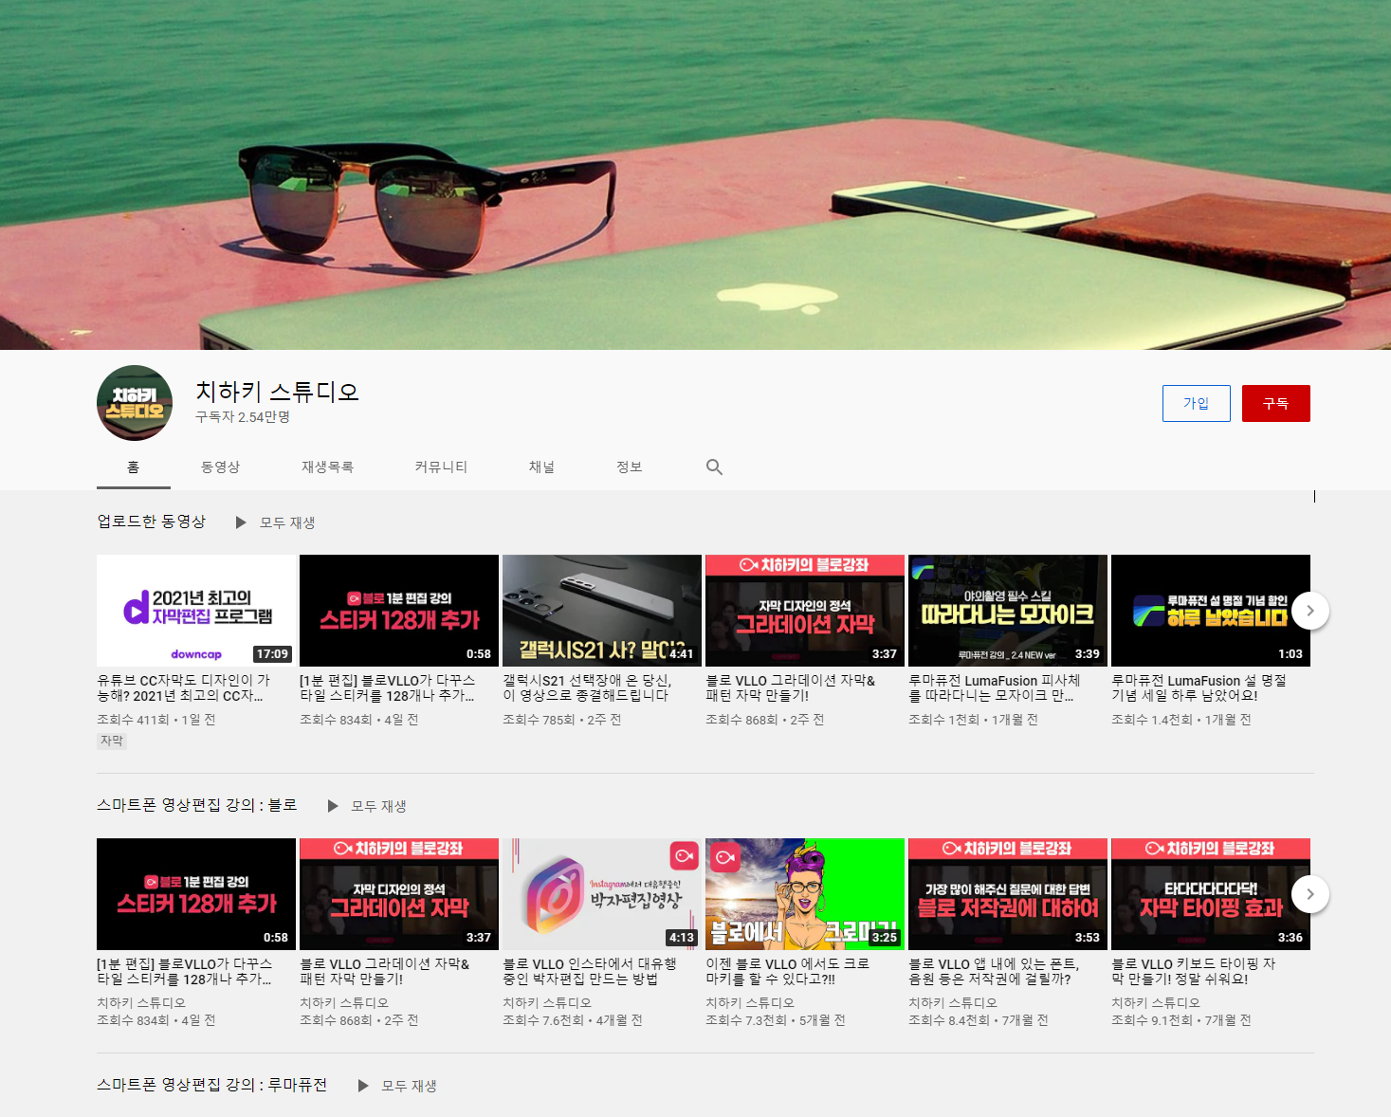Click the channel search magnifier icon
Image resolution: width=1391 pixels, height=1117 pixels.
tap(714, 467)
